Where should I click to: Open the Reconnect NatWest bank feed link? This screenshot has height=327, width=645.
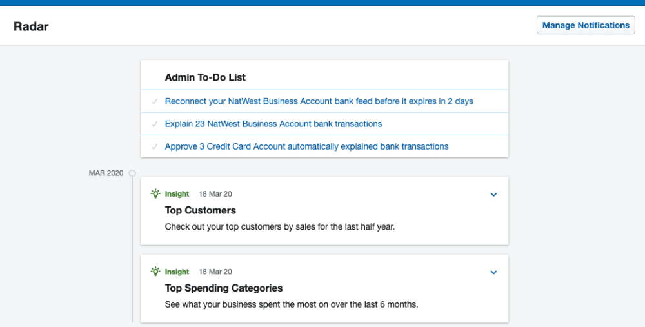point(319,101)
